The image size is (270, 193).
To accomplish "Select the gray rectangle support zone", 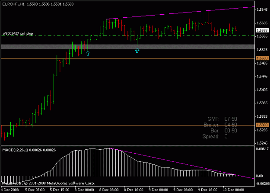I will click(128, 47).
